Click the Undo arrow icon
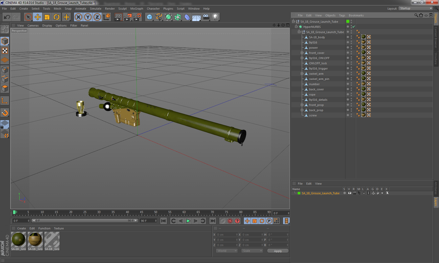439x263 pixels. point(7,17)
